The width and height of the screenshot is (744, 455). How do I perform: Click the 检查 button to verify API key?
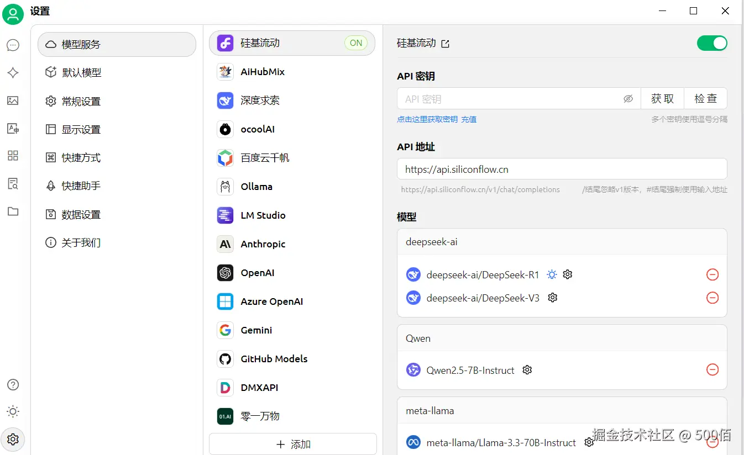click(705, 98)
